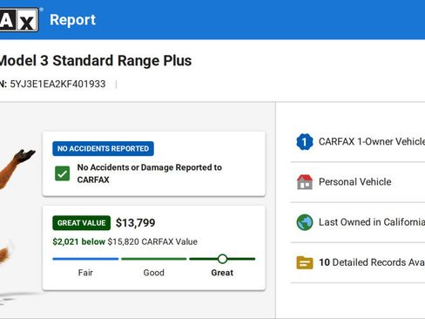Viewport: 425px width, 319px height.
Task: Click the Good label under the value bar
Action: pyautogui.click(x=154, y=273)
